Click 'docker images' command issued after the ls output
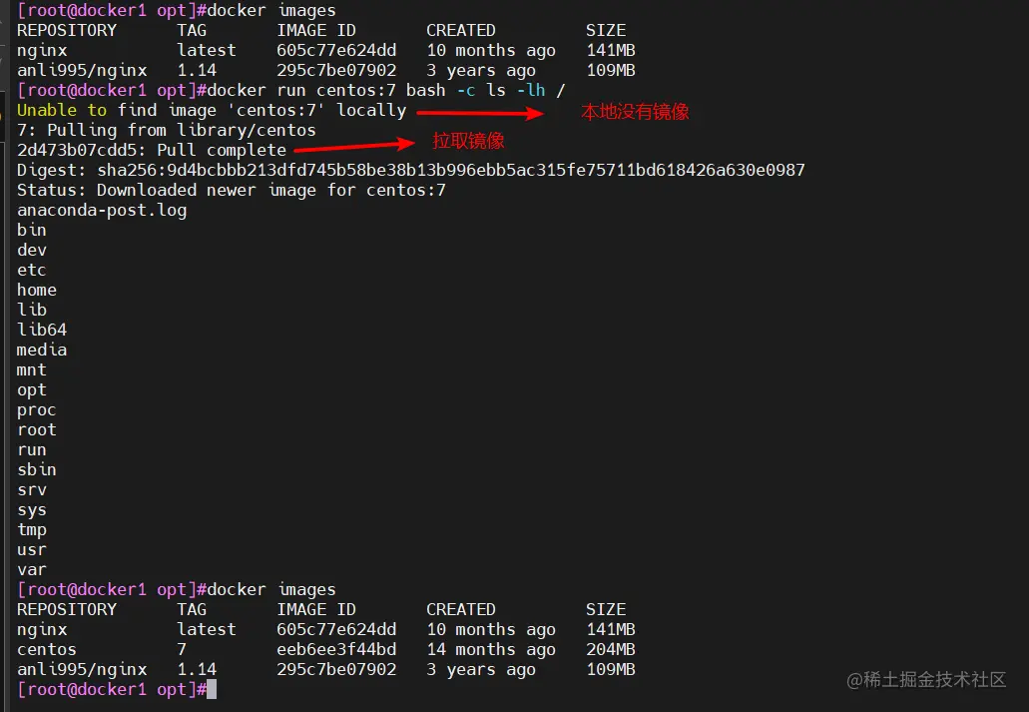 (271, 590)
